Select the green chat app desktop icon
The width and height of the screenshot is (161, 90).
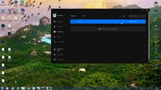[x=22, y=3]
